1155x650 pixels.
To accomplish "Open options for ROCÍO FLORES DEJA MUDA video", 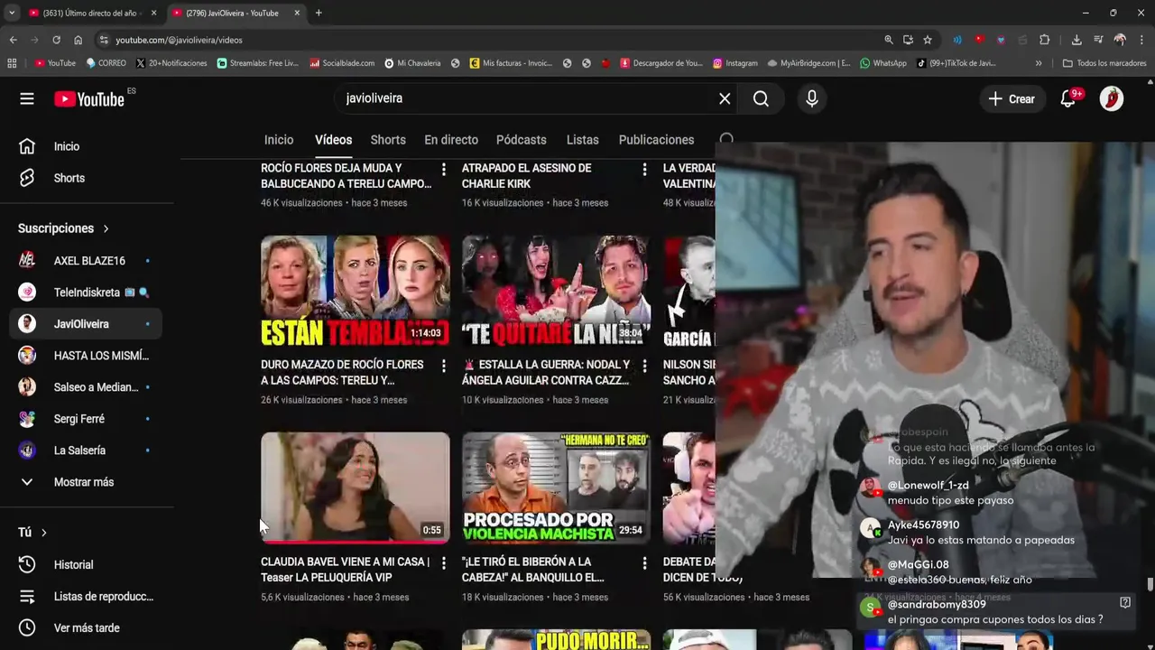I will (x=443, y=169).
